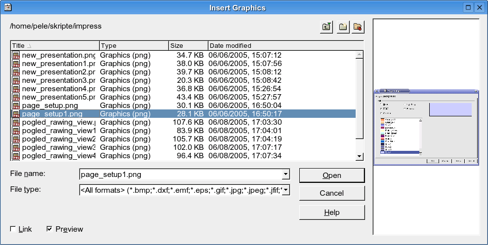Click the Open button
This screenshot has height=245, width=488.
click(332, 175)
